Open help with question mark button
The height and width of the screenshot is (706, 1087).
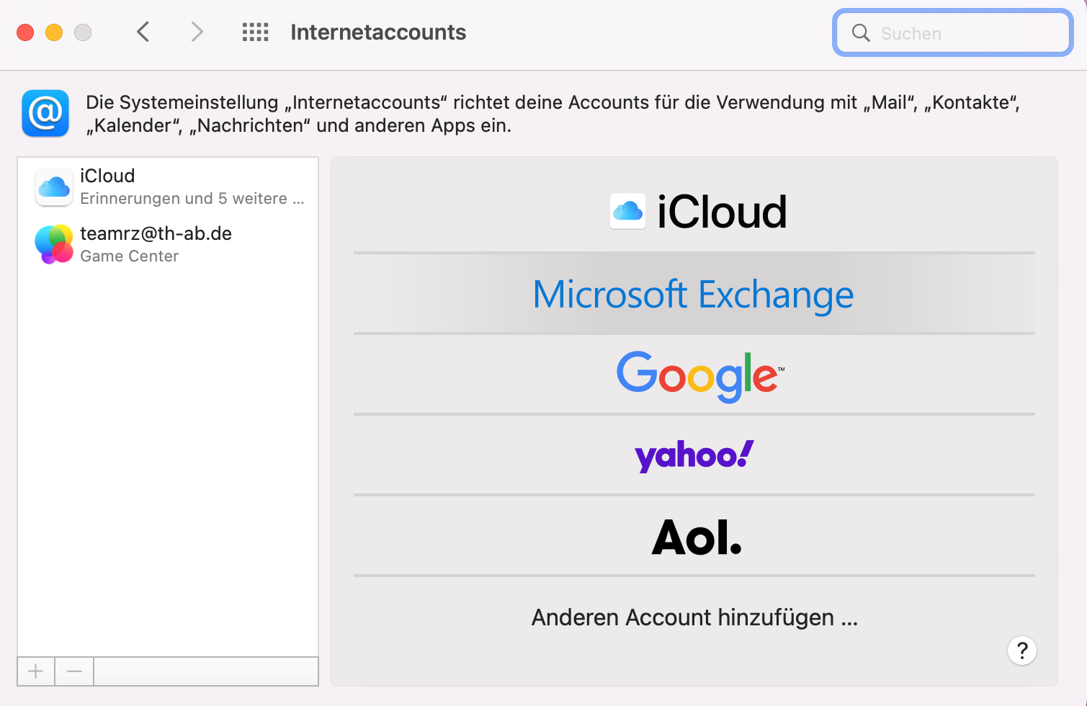(1022, 651)
